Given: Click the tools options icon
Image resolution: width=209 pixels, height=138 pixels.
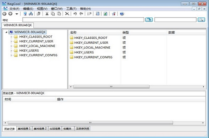Looking at the screenshot, I should [x=114, y=14].
